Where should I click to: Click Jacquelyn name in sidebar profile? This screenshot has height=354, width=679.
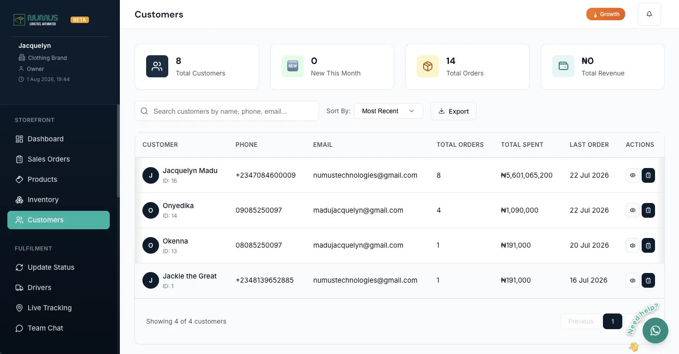click(x=35, y=46)
